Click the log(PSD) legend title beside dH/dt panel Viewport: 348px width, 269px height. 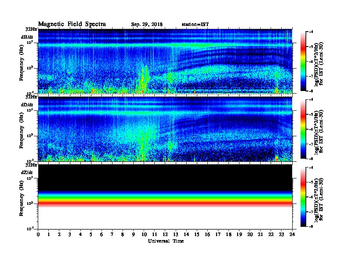319,64
